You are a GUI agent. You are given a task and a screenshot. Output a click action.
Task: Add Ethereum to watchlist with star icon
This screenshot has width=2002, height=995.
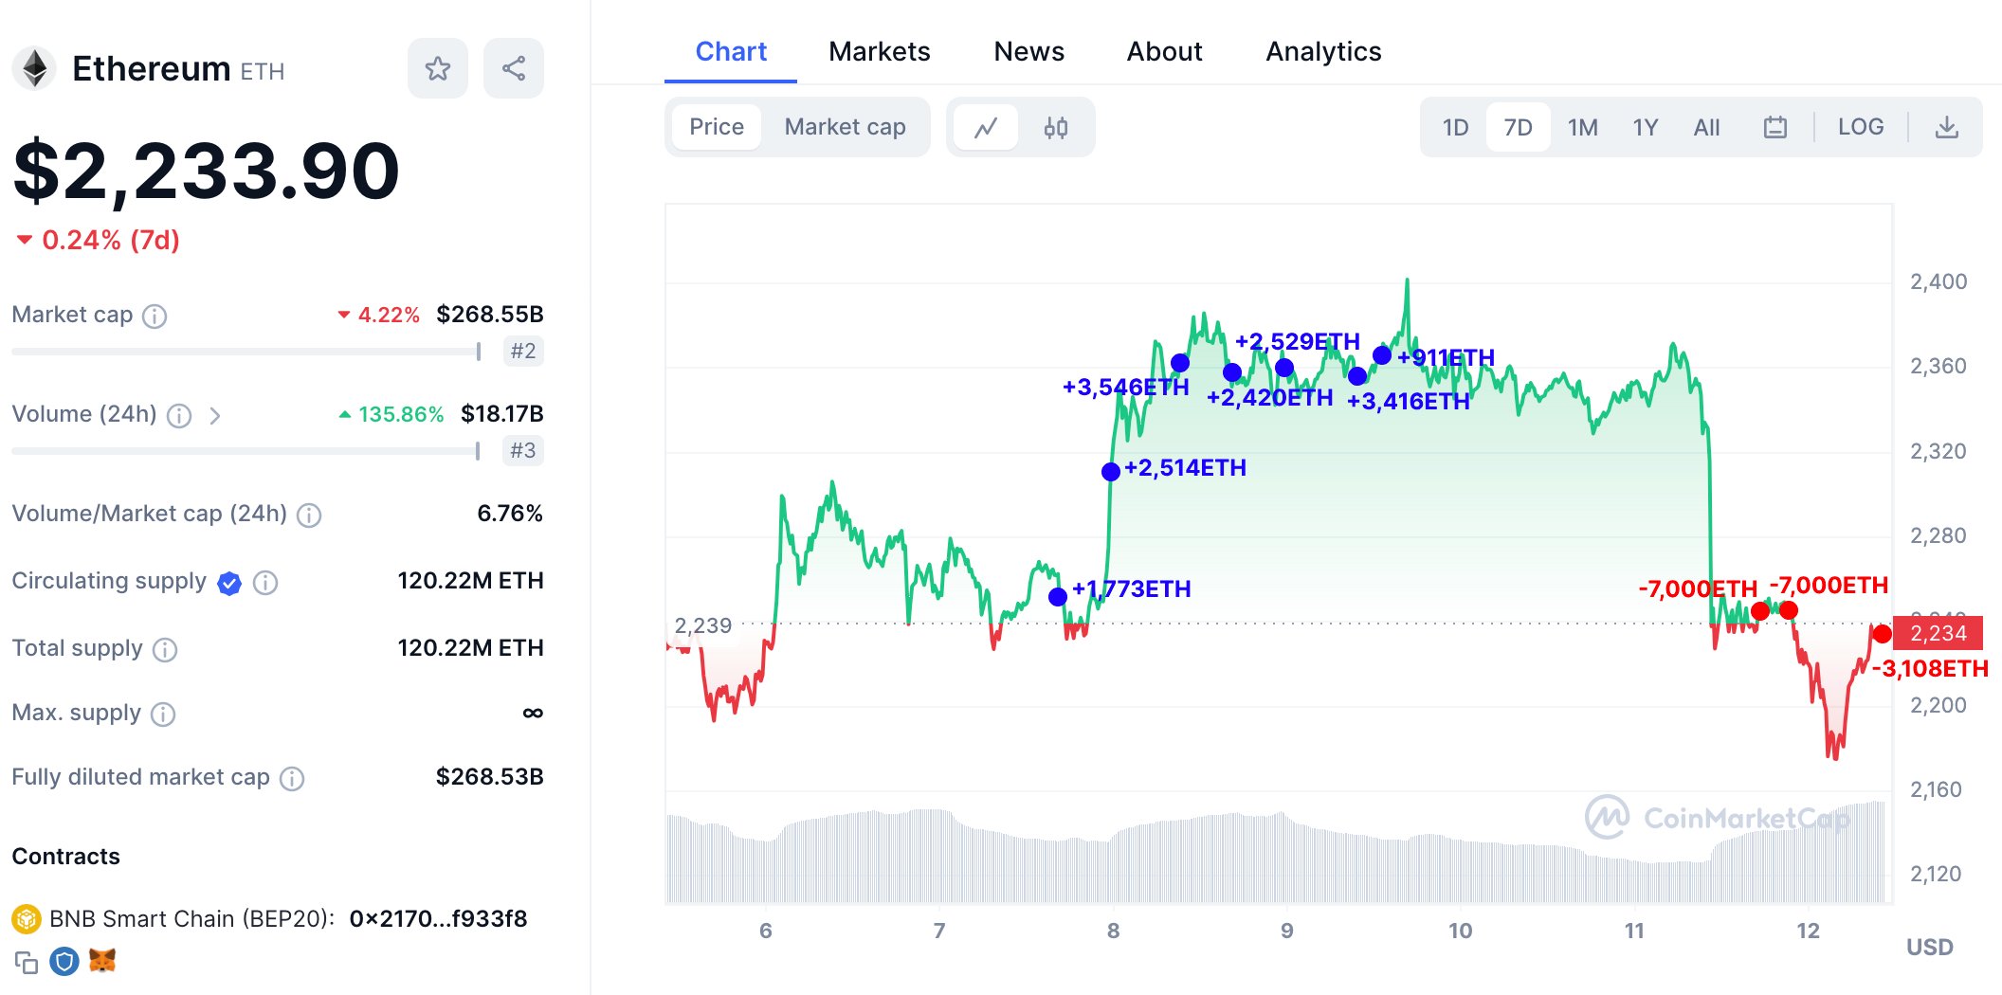pyautogui.click(x=437, y=68)
